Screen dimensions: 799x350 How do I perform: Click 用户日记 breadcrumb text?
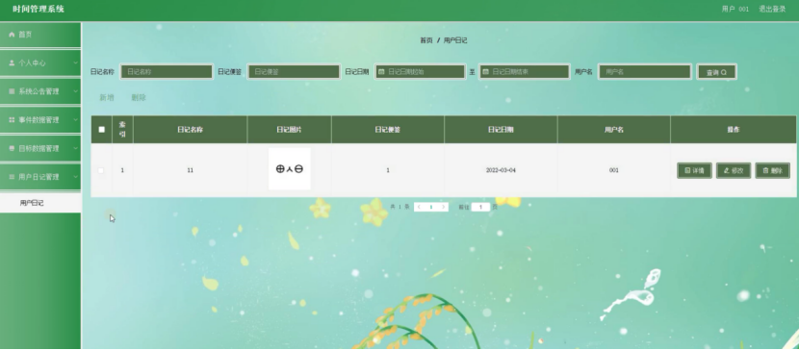[455, 40]
